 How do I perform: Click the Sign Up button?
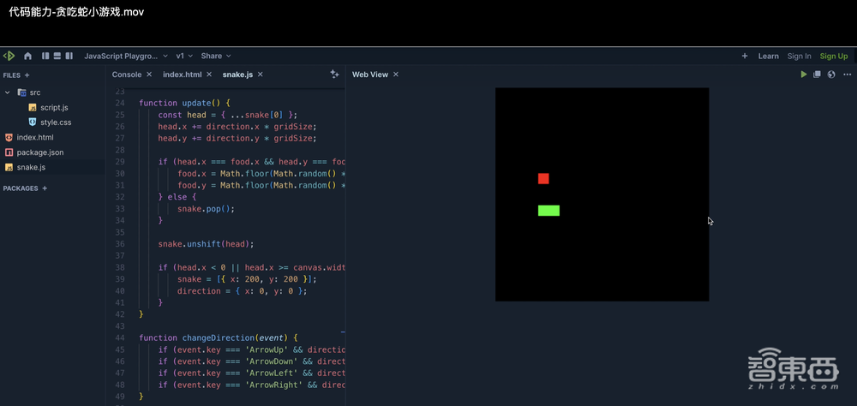coord(834,56)
